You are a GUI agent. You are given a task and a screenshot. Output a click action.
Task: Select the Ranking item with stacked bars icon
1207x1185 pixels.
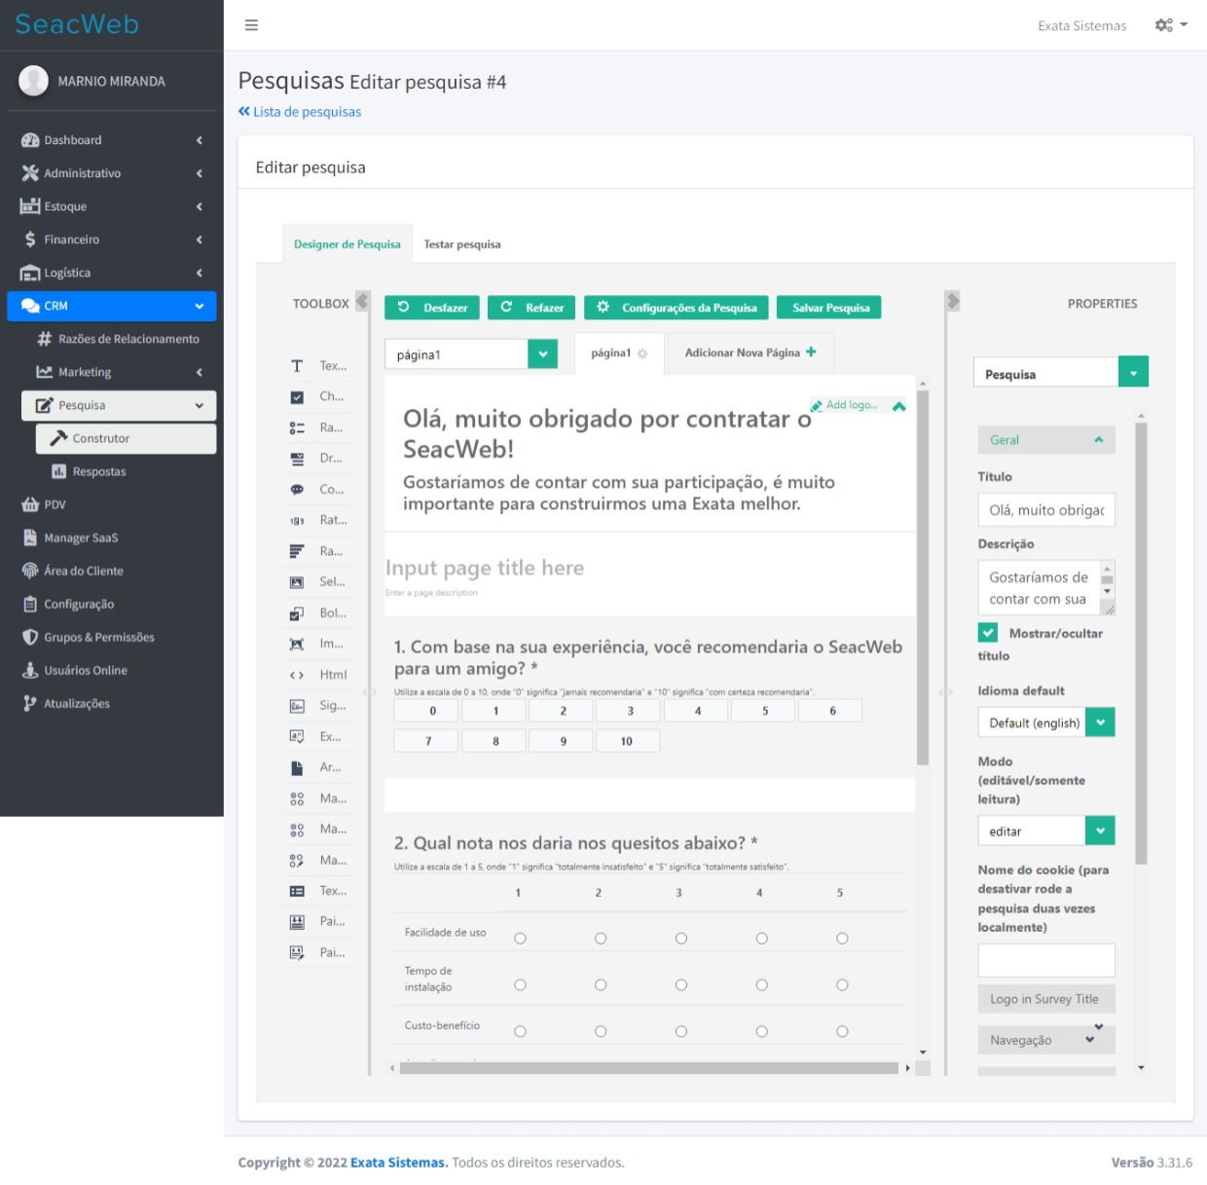318,551
